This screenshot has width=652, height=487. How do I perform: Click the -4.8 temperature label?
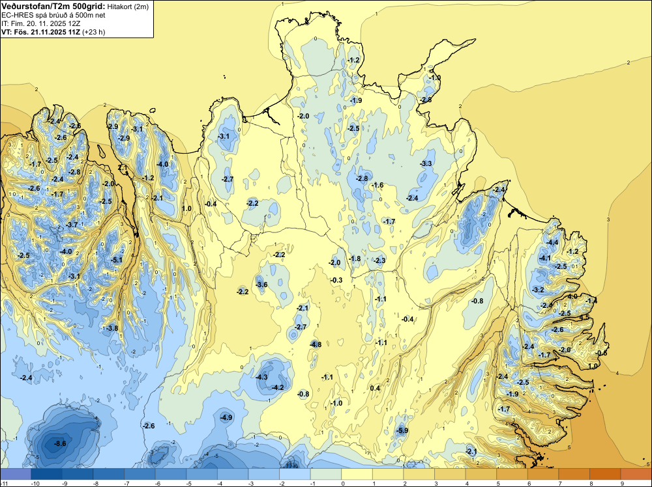tap(316, 344)
